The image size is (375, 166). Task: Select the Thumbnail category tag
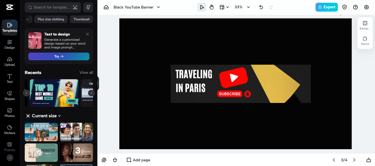coord(81,19)
